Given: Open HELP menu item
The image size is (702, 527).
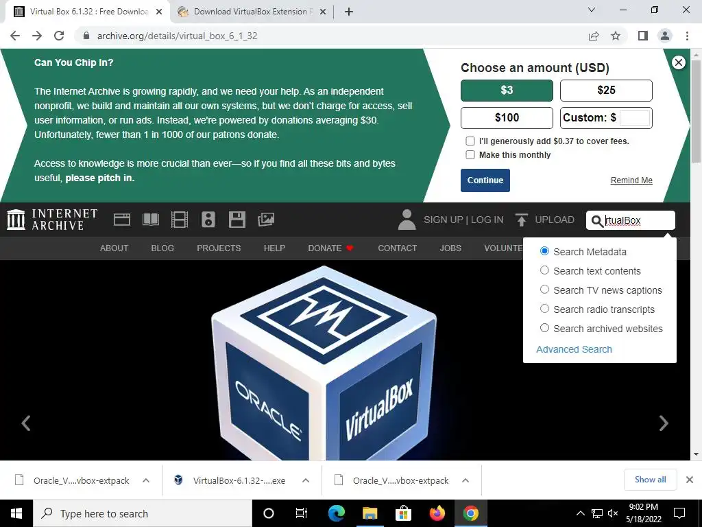Looking at the screenshot, I should point(274,248).
